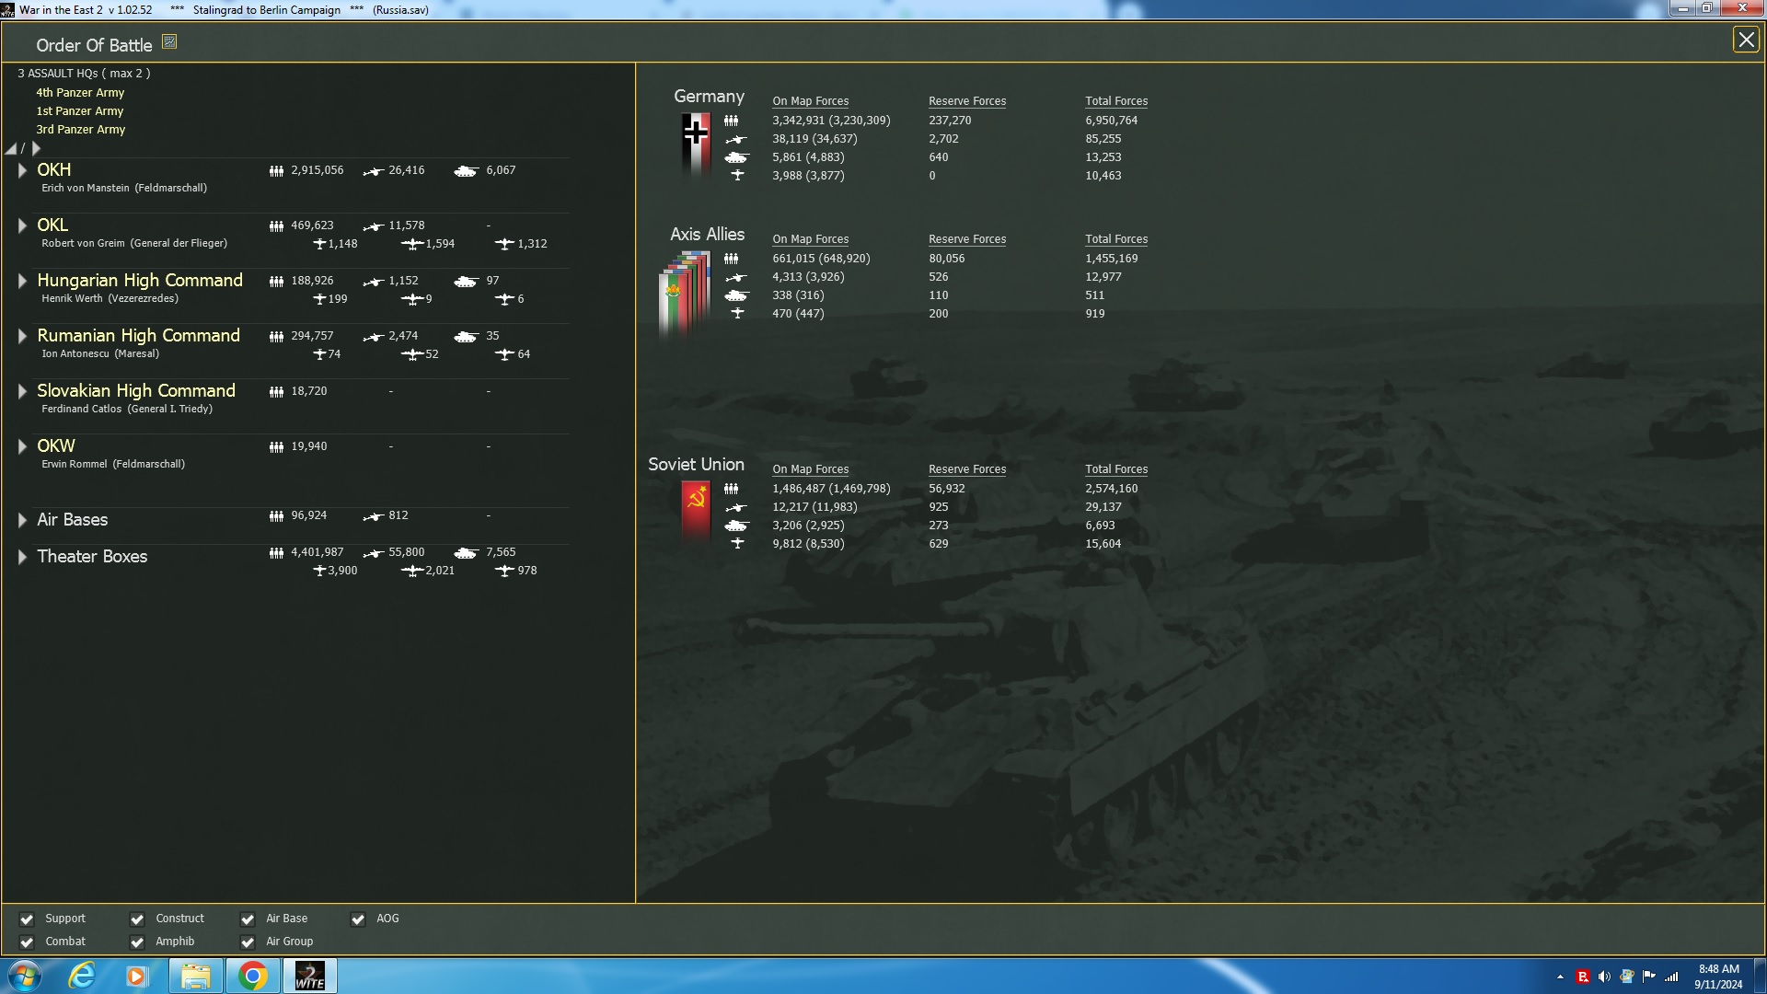This screenshot has height=994, width=1767.
Task: Toggle the Amphib checkbox
Action: coord(137,942)
